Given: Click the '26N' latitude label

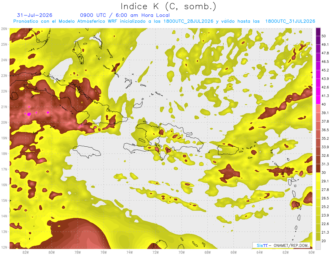Looking at the screenshot, I should (x=4, y=29).
